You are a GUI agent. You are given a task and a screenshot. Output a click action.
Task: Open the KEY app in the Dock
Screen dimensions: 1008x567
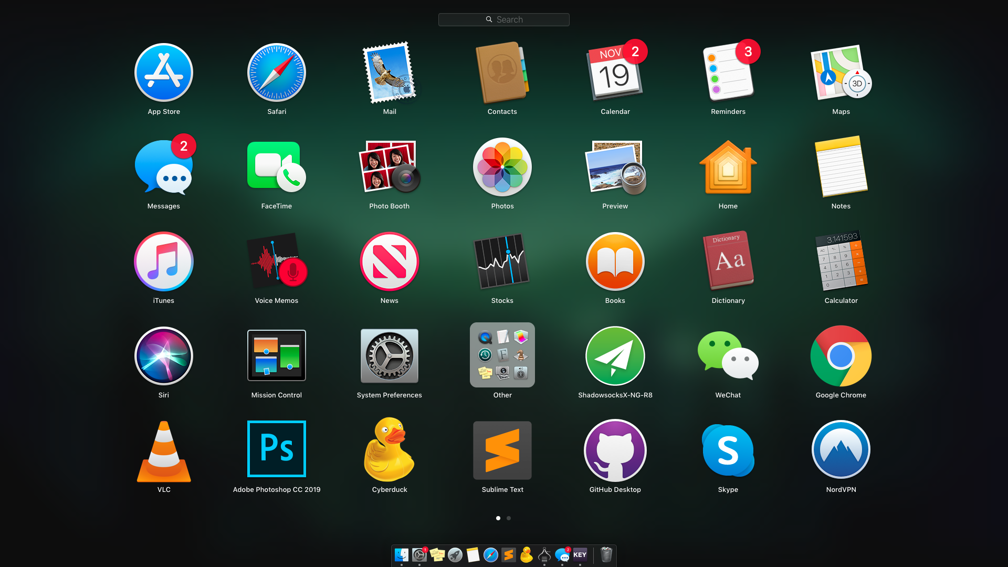(x=580, y=555)
